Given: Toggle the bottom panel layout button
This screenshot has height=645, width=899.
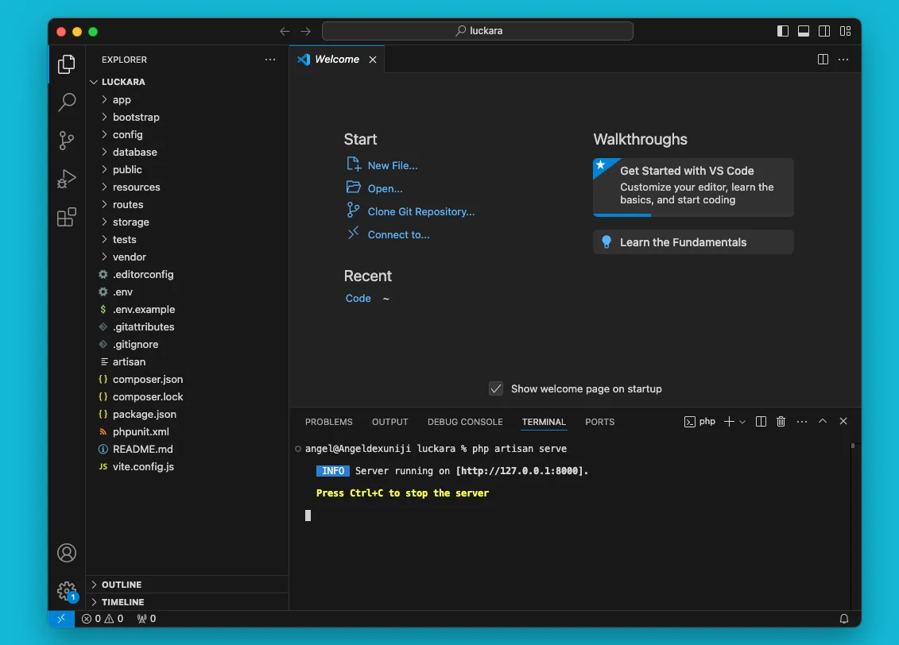Looking at the screenshot, I should [804, 31].
